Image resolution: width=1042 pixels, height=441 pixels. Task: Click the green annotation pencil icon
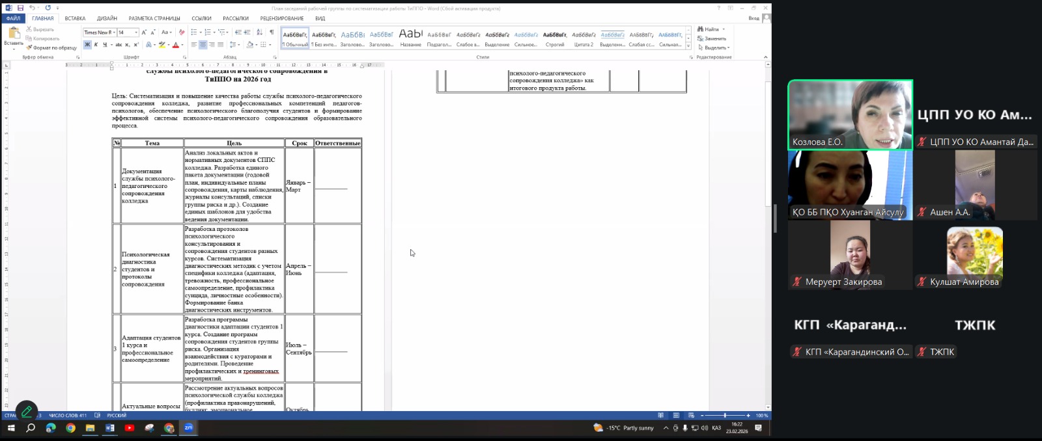click(x=27, y=411)
